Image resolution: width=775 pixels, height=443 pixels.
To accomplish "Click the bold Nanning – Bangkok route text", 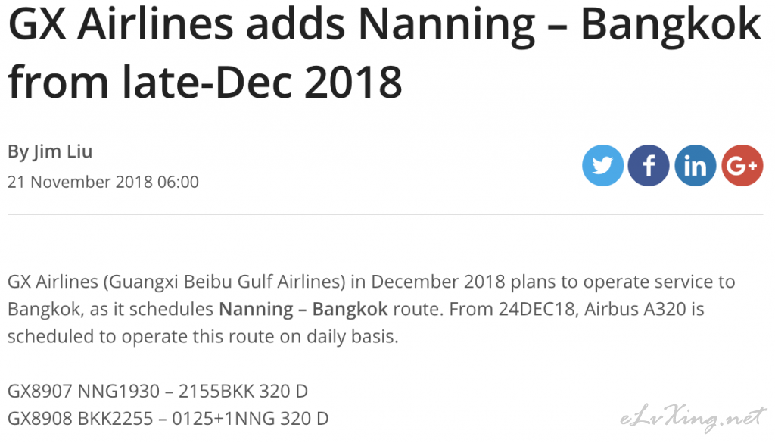I will (x=303, y=309).
